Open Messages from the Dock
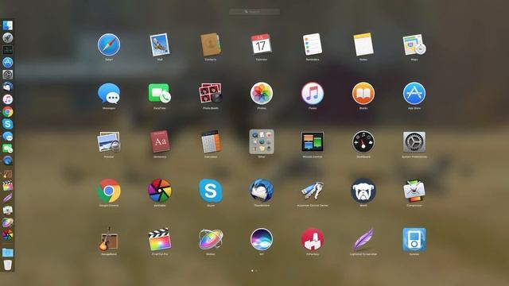 7,136
